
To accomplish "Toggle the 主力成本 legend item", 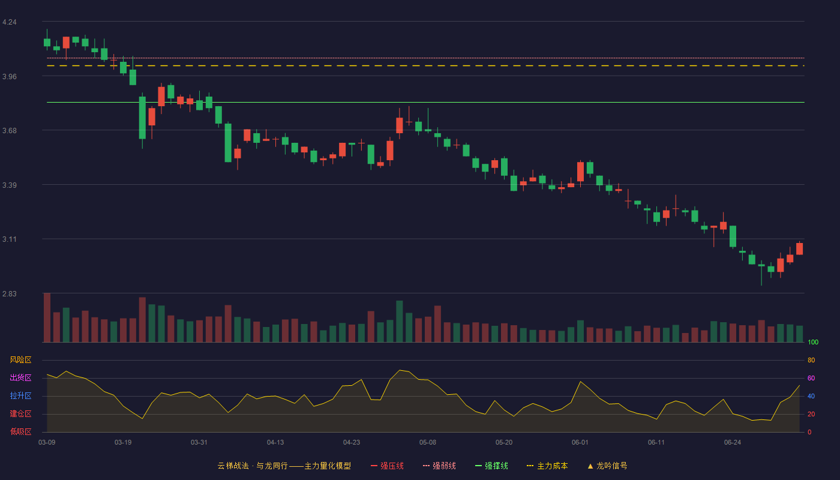I will 547,466.
